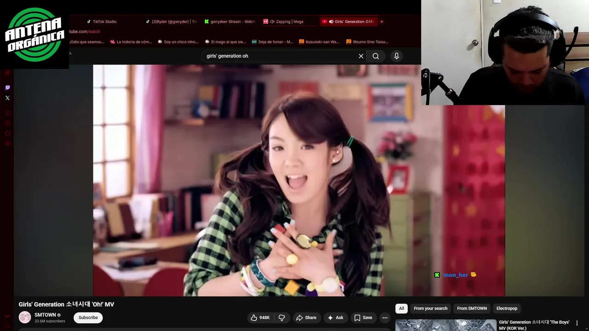Open 'La historia de cóm...' bookmark
589x331 pixels.
point(131,42)
